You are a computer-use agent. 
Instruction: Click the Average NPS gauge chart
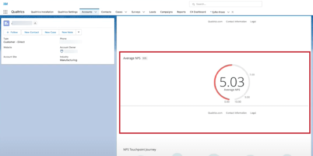pos(232,82)
